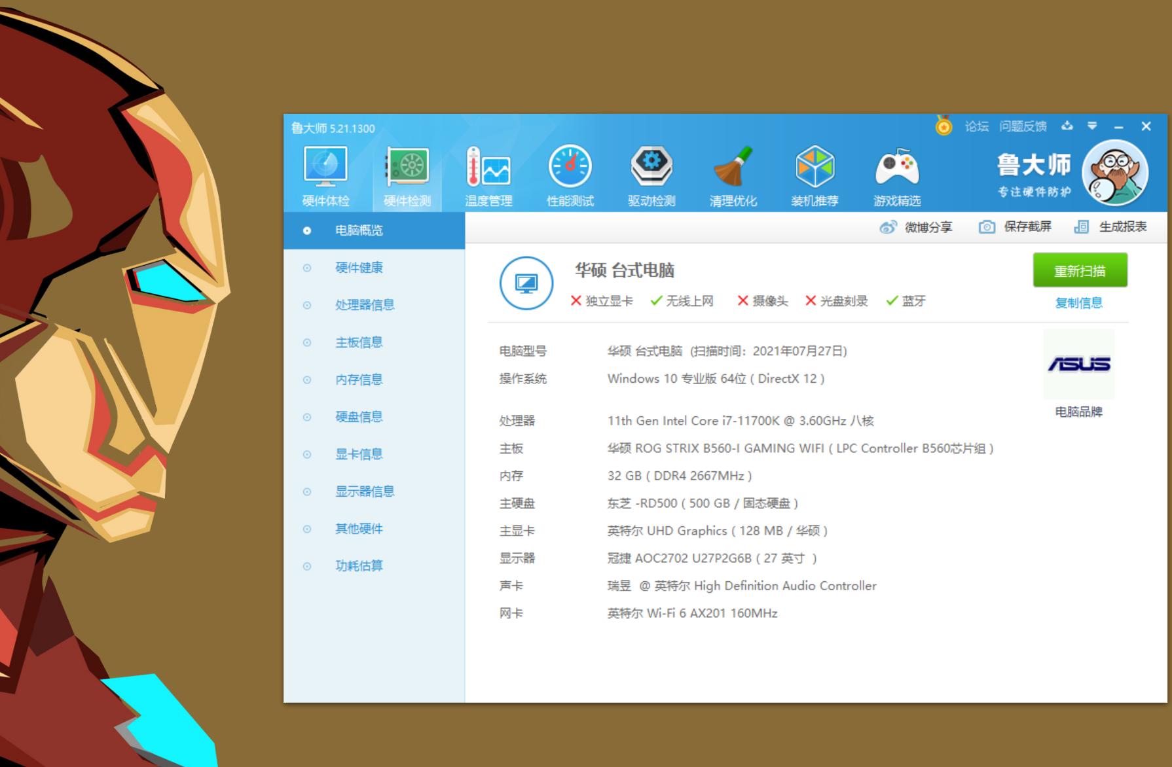Viewport: 1172px width, 767px height.
Task: Open the 温度管理 temperature management tool
Action: click(488, 173)
